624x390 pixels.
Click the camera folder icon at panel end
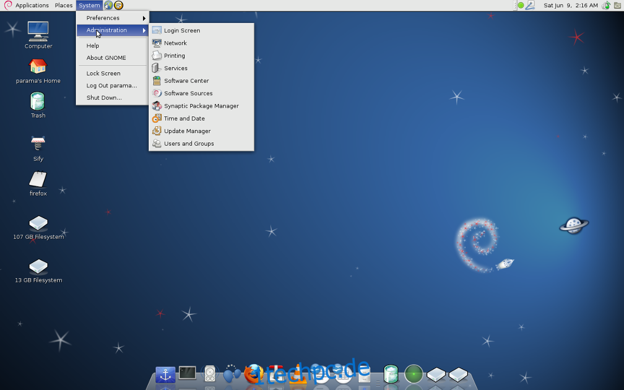[617, 5]
